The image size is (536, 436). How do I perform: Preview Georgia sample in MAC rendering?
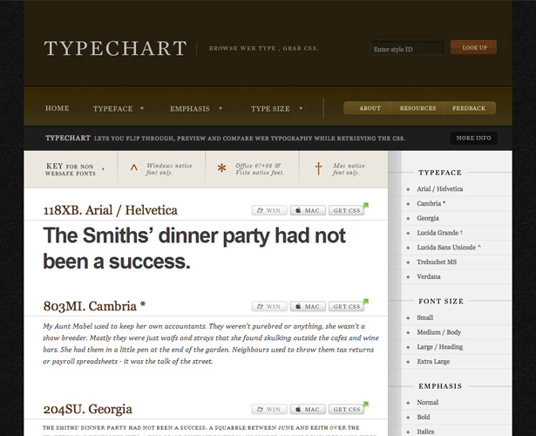click(308, 409)
